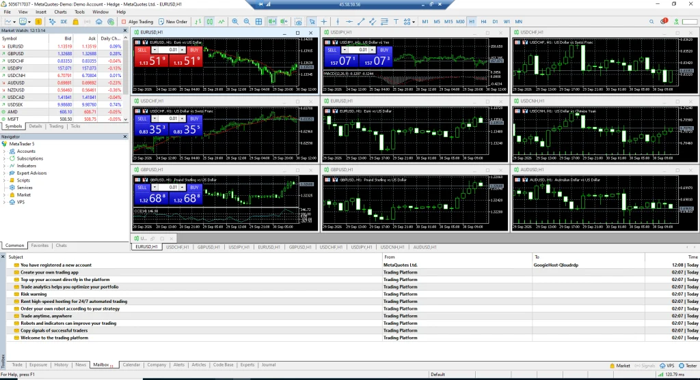Open the Charts menu
The image size is (700, 380).
coord(60,12)
